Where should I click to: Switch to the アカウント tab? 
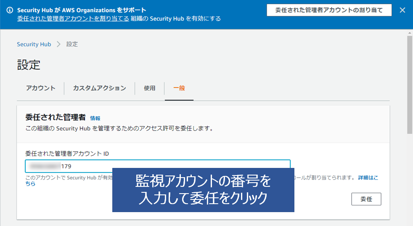(x=40, y=88)
